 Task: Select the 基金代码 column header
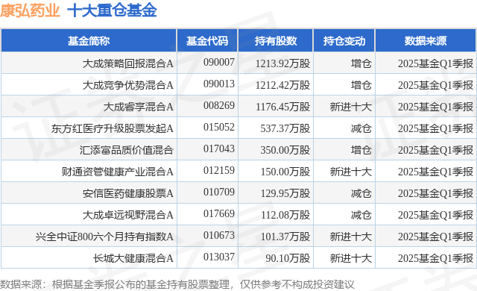207,41
